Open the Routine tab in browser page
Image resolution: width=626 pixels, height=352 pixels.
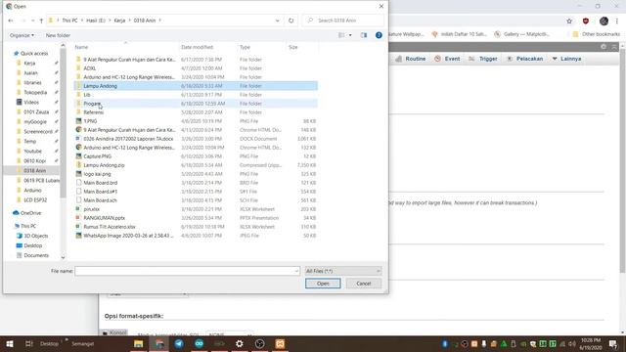(x=411, y=59)
